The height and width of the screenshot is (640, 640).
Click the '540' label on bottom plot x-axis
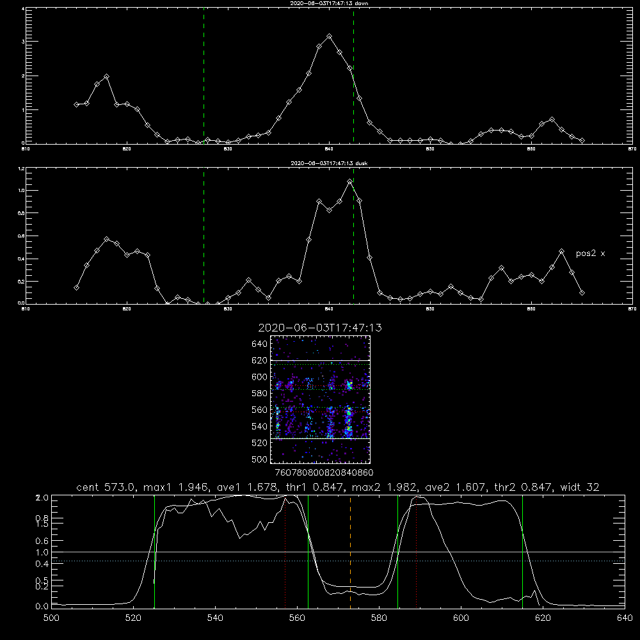(215, 618)
